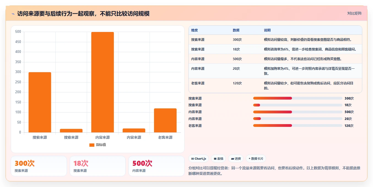Image resolution: width=373 pixels, height=187 pixels.
Task: Click the tallest bar reaching 500 in chart
Action: click(102, 82)
